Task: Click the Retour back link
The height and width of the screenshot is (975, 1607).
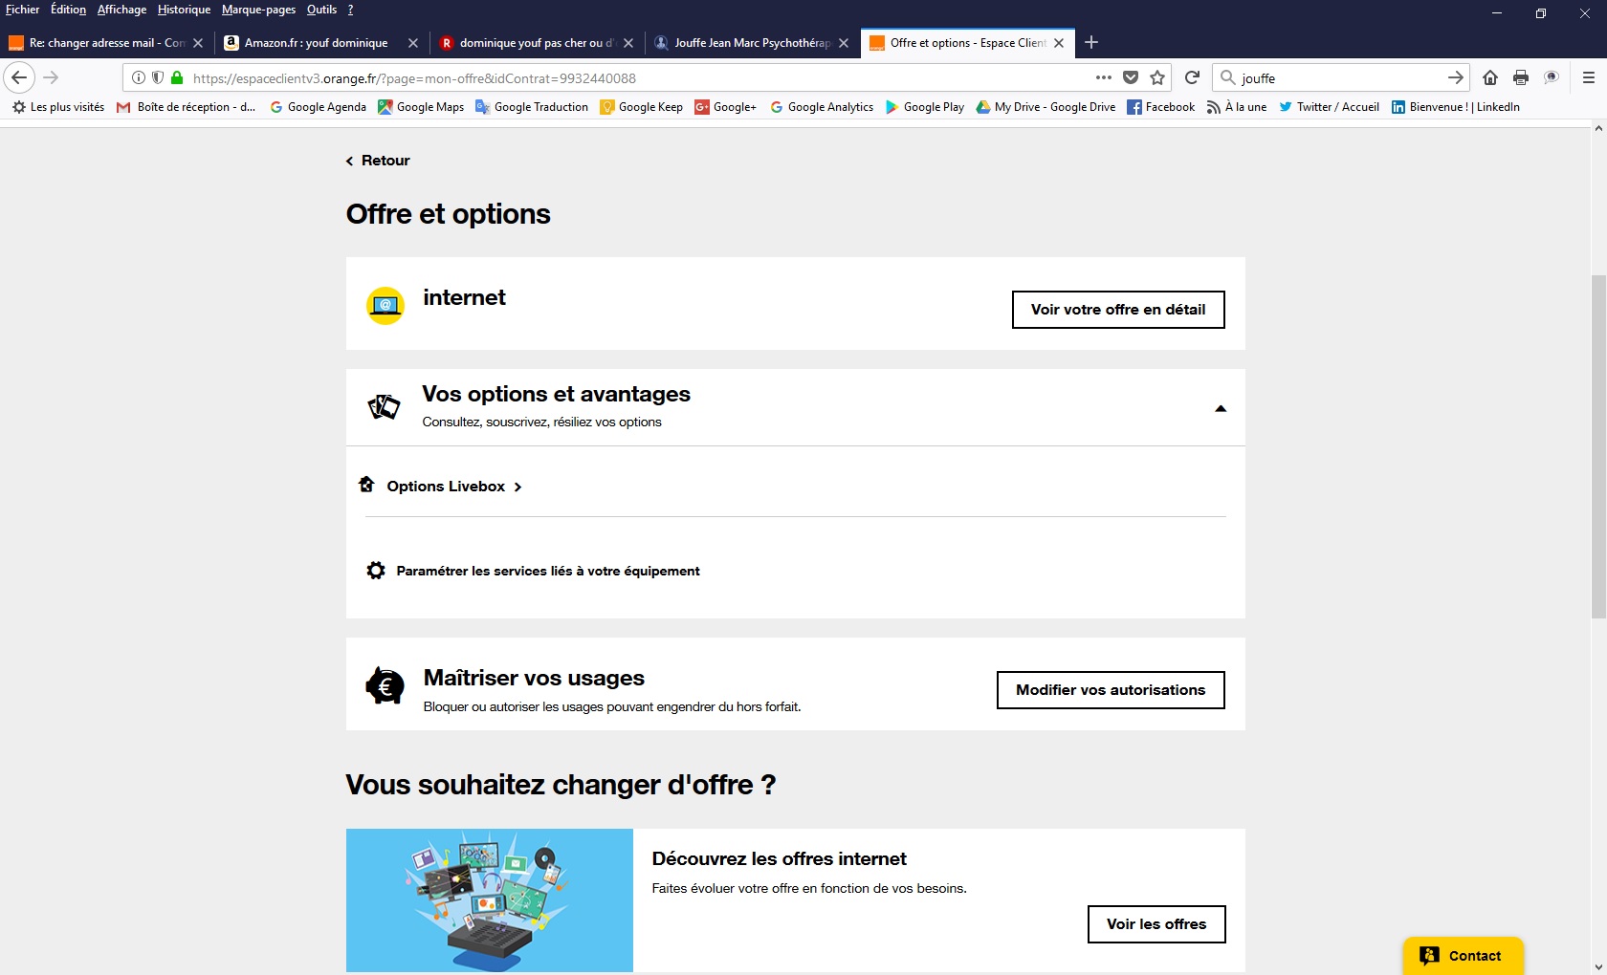Action: [x=378, y=161]
